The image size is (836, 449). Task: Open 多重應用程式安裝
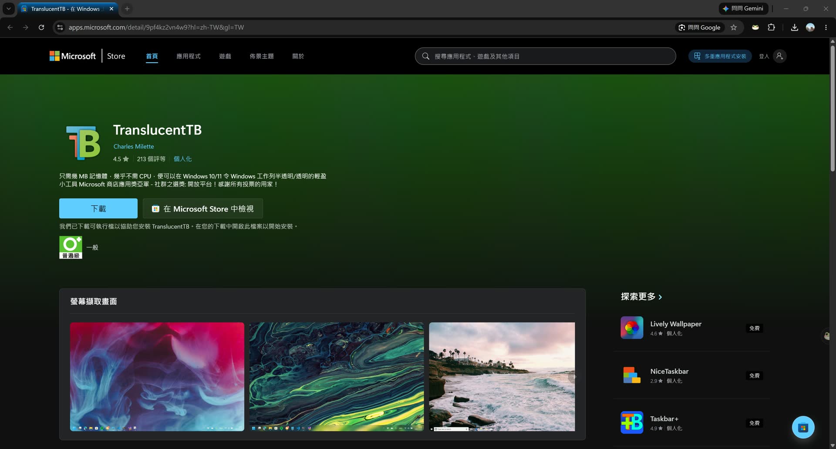coord(720,56)
